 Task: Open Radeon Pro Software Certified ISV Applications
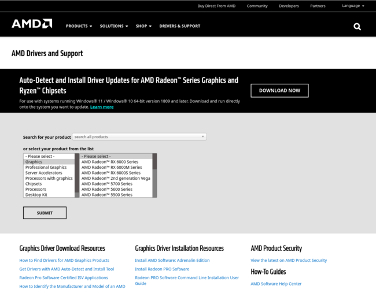click(x=64, y=277)
